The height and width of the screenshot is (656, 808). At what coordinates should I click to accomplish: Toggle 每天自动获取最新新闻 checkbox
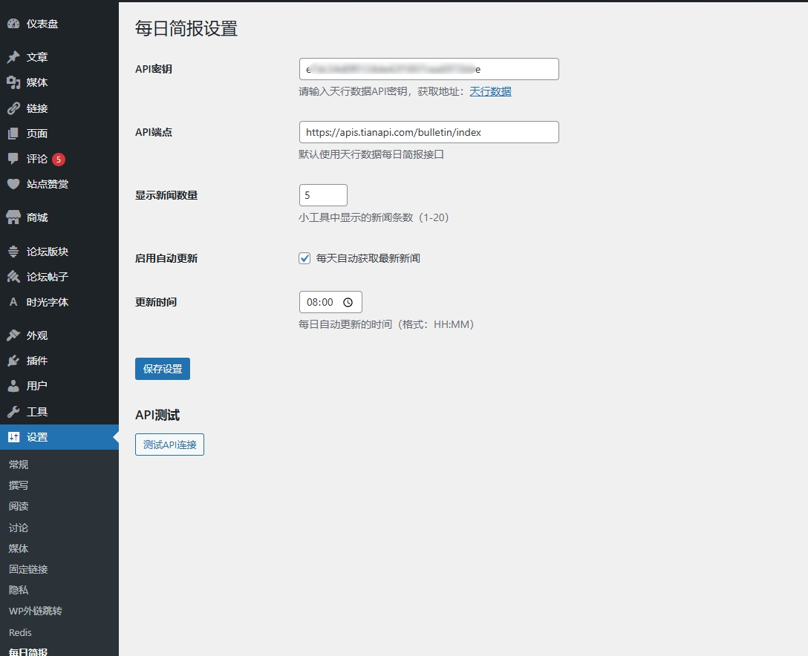point(304,258)
